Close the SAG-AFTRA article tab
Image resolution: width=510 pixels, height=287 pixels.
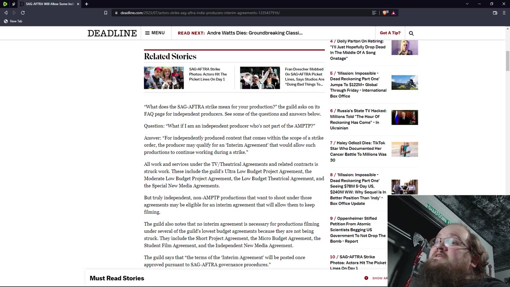[x=78, y=4]
